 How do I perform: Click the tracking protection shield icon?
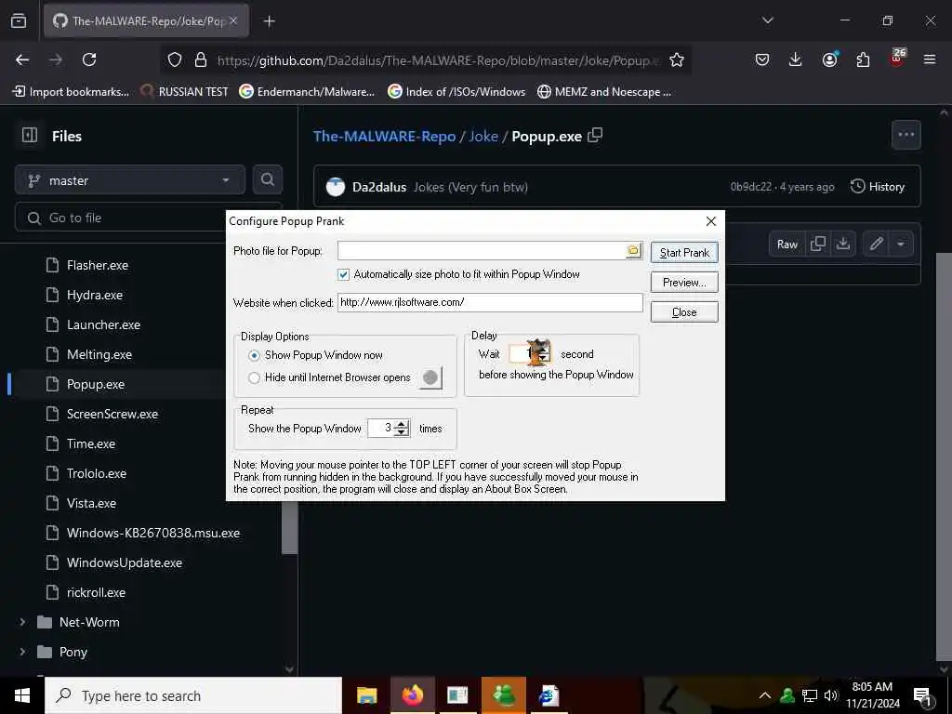click(x=175, y=59)
